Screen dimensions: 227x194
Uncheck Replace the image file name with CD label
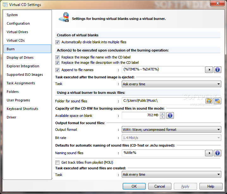click(x=57, y=57)
